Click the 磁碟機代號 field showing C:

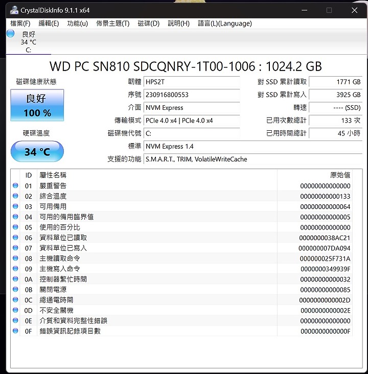click(x=192, y=133)
